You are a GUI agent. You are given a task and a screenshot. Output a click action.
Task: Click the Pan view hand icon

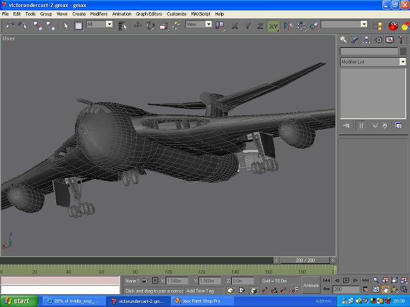pyautogui.click(x=386, y=289)
